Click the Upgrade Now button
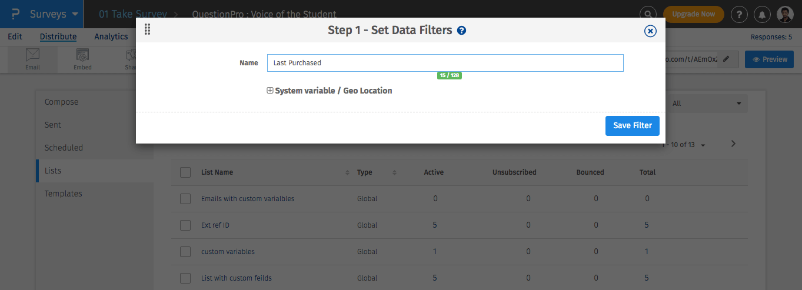The width and height of the screenshot is (802, 290). (693, 14)
